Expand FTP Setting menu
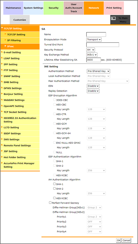Image resolution: width=138 pixels, height=244 pixels. click(20, 70)
